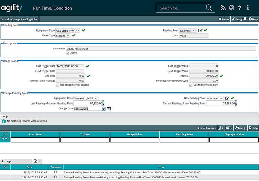
Task: Click the RSS feed icon in header
Action: tap(223, 8)
